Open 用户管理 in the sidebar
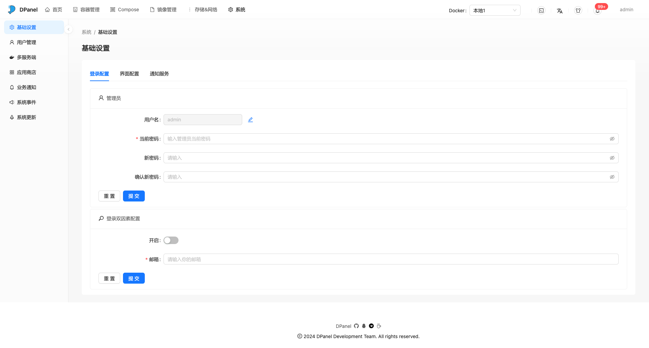Image resolution: width=649 pixels, height=348 pixels. [x=27, y=42]
